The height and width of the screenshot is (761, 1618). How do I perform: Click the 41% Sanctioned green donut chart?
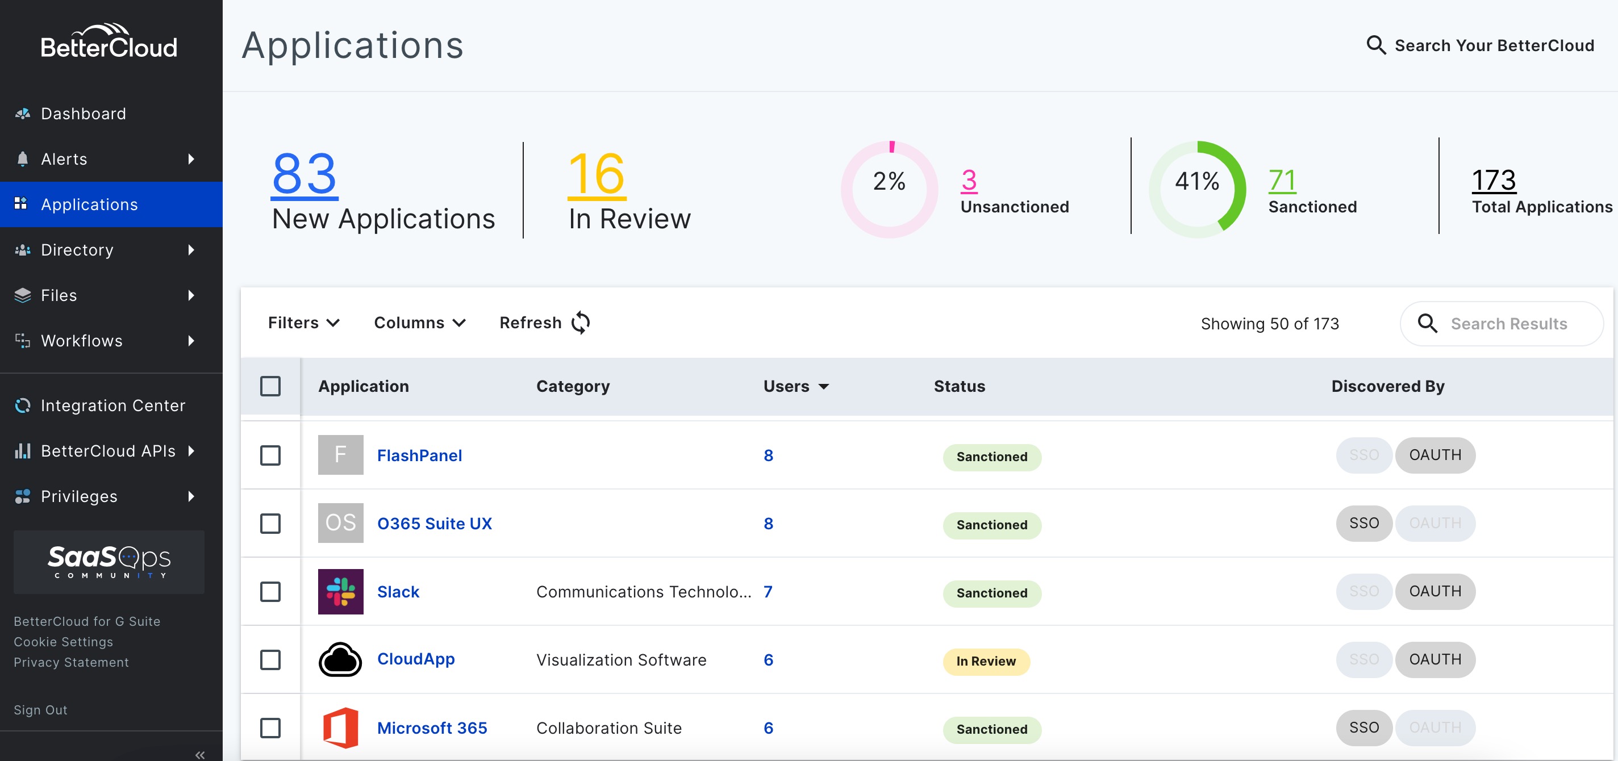coord(1196,189)
